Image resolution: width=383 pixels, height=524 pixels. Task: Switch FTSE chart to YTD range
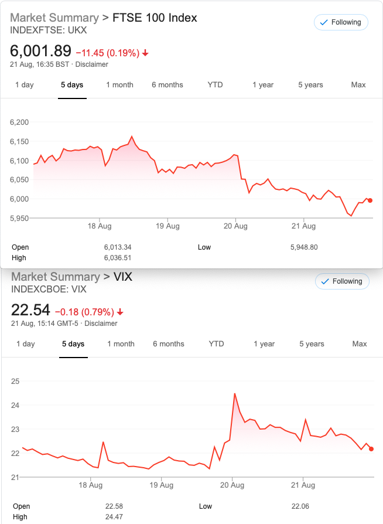coord(215,85)
